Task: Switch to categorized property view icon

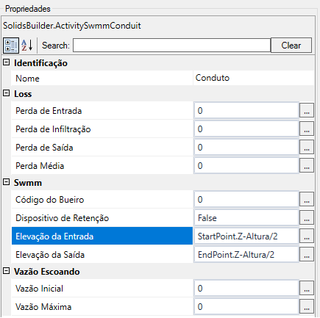Action: click(11, 46)
